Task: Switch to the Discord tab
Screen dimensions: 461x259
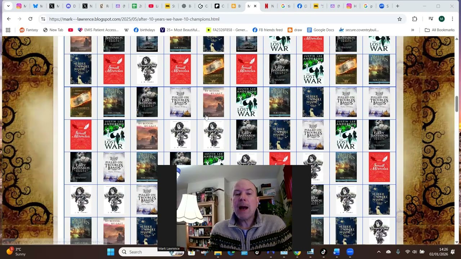Action: tap(71, 6)
